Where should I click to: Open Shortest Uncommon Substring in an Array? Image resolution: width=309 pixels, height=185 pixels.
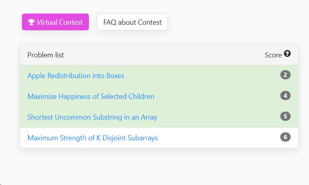(x=93, y=117)
